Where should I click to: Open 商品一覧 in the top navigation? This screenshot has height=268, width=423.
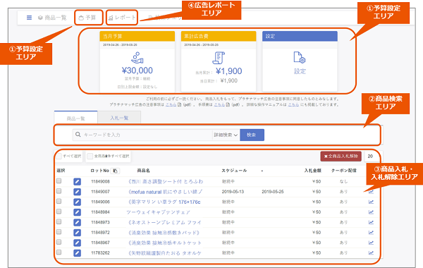[x=52, y=18]
